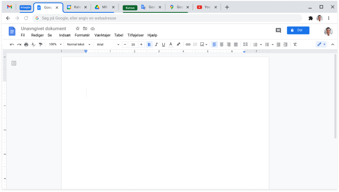Apply bulleted list

click(x=267, y=45)
